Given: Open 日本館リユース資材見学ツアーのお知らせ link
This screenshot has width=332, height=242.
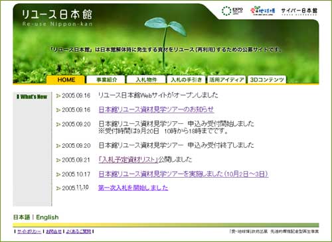Looking at the screenshot, I should (x=156, y=109).
